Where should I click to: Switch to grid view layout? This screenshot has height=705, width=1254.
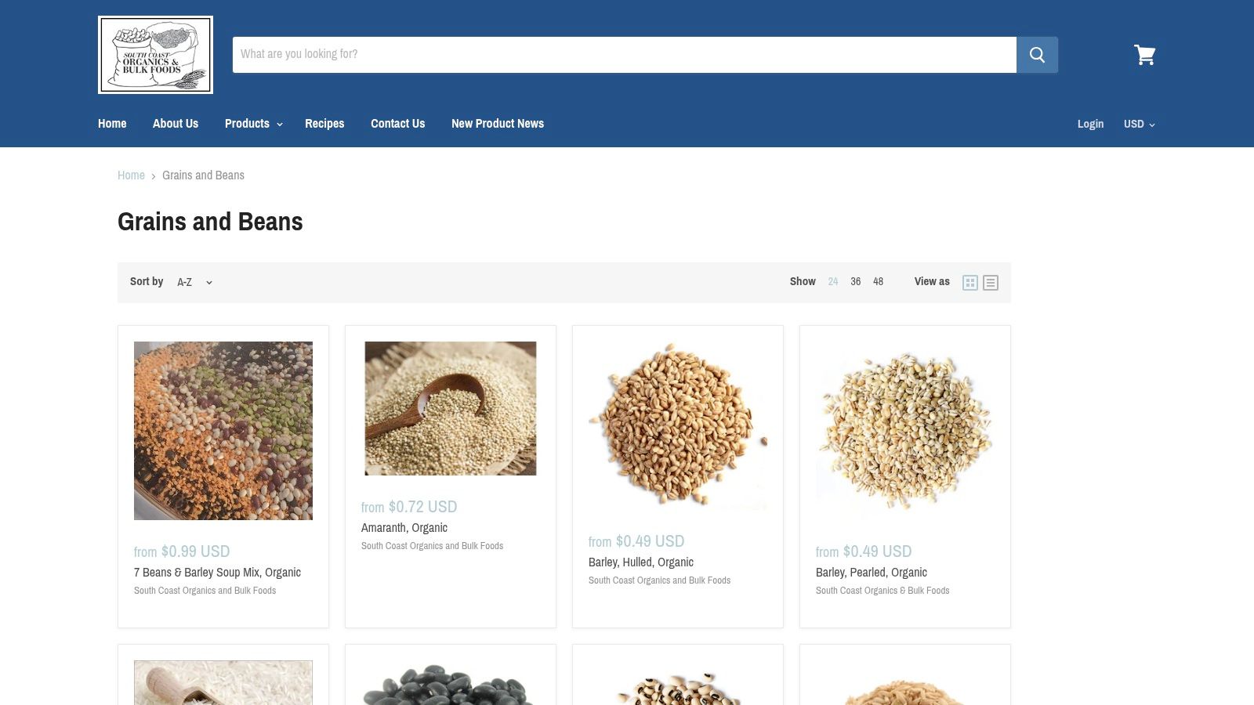click(970, 282)
